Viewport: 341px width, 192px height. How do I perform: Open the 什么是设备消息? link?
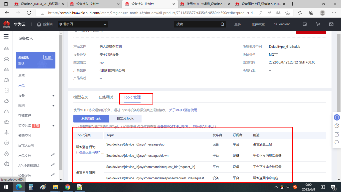point(88,152)
